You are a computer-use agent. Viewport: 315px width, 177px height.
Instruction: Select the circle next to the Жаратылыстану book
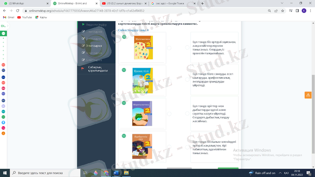point(169,114)
